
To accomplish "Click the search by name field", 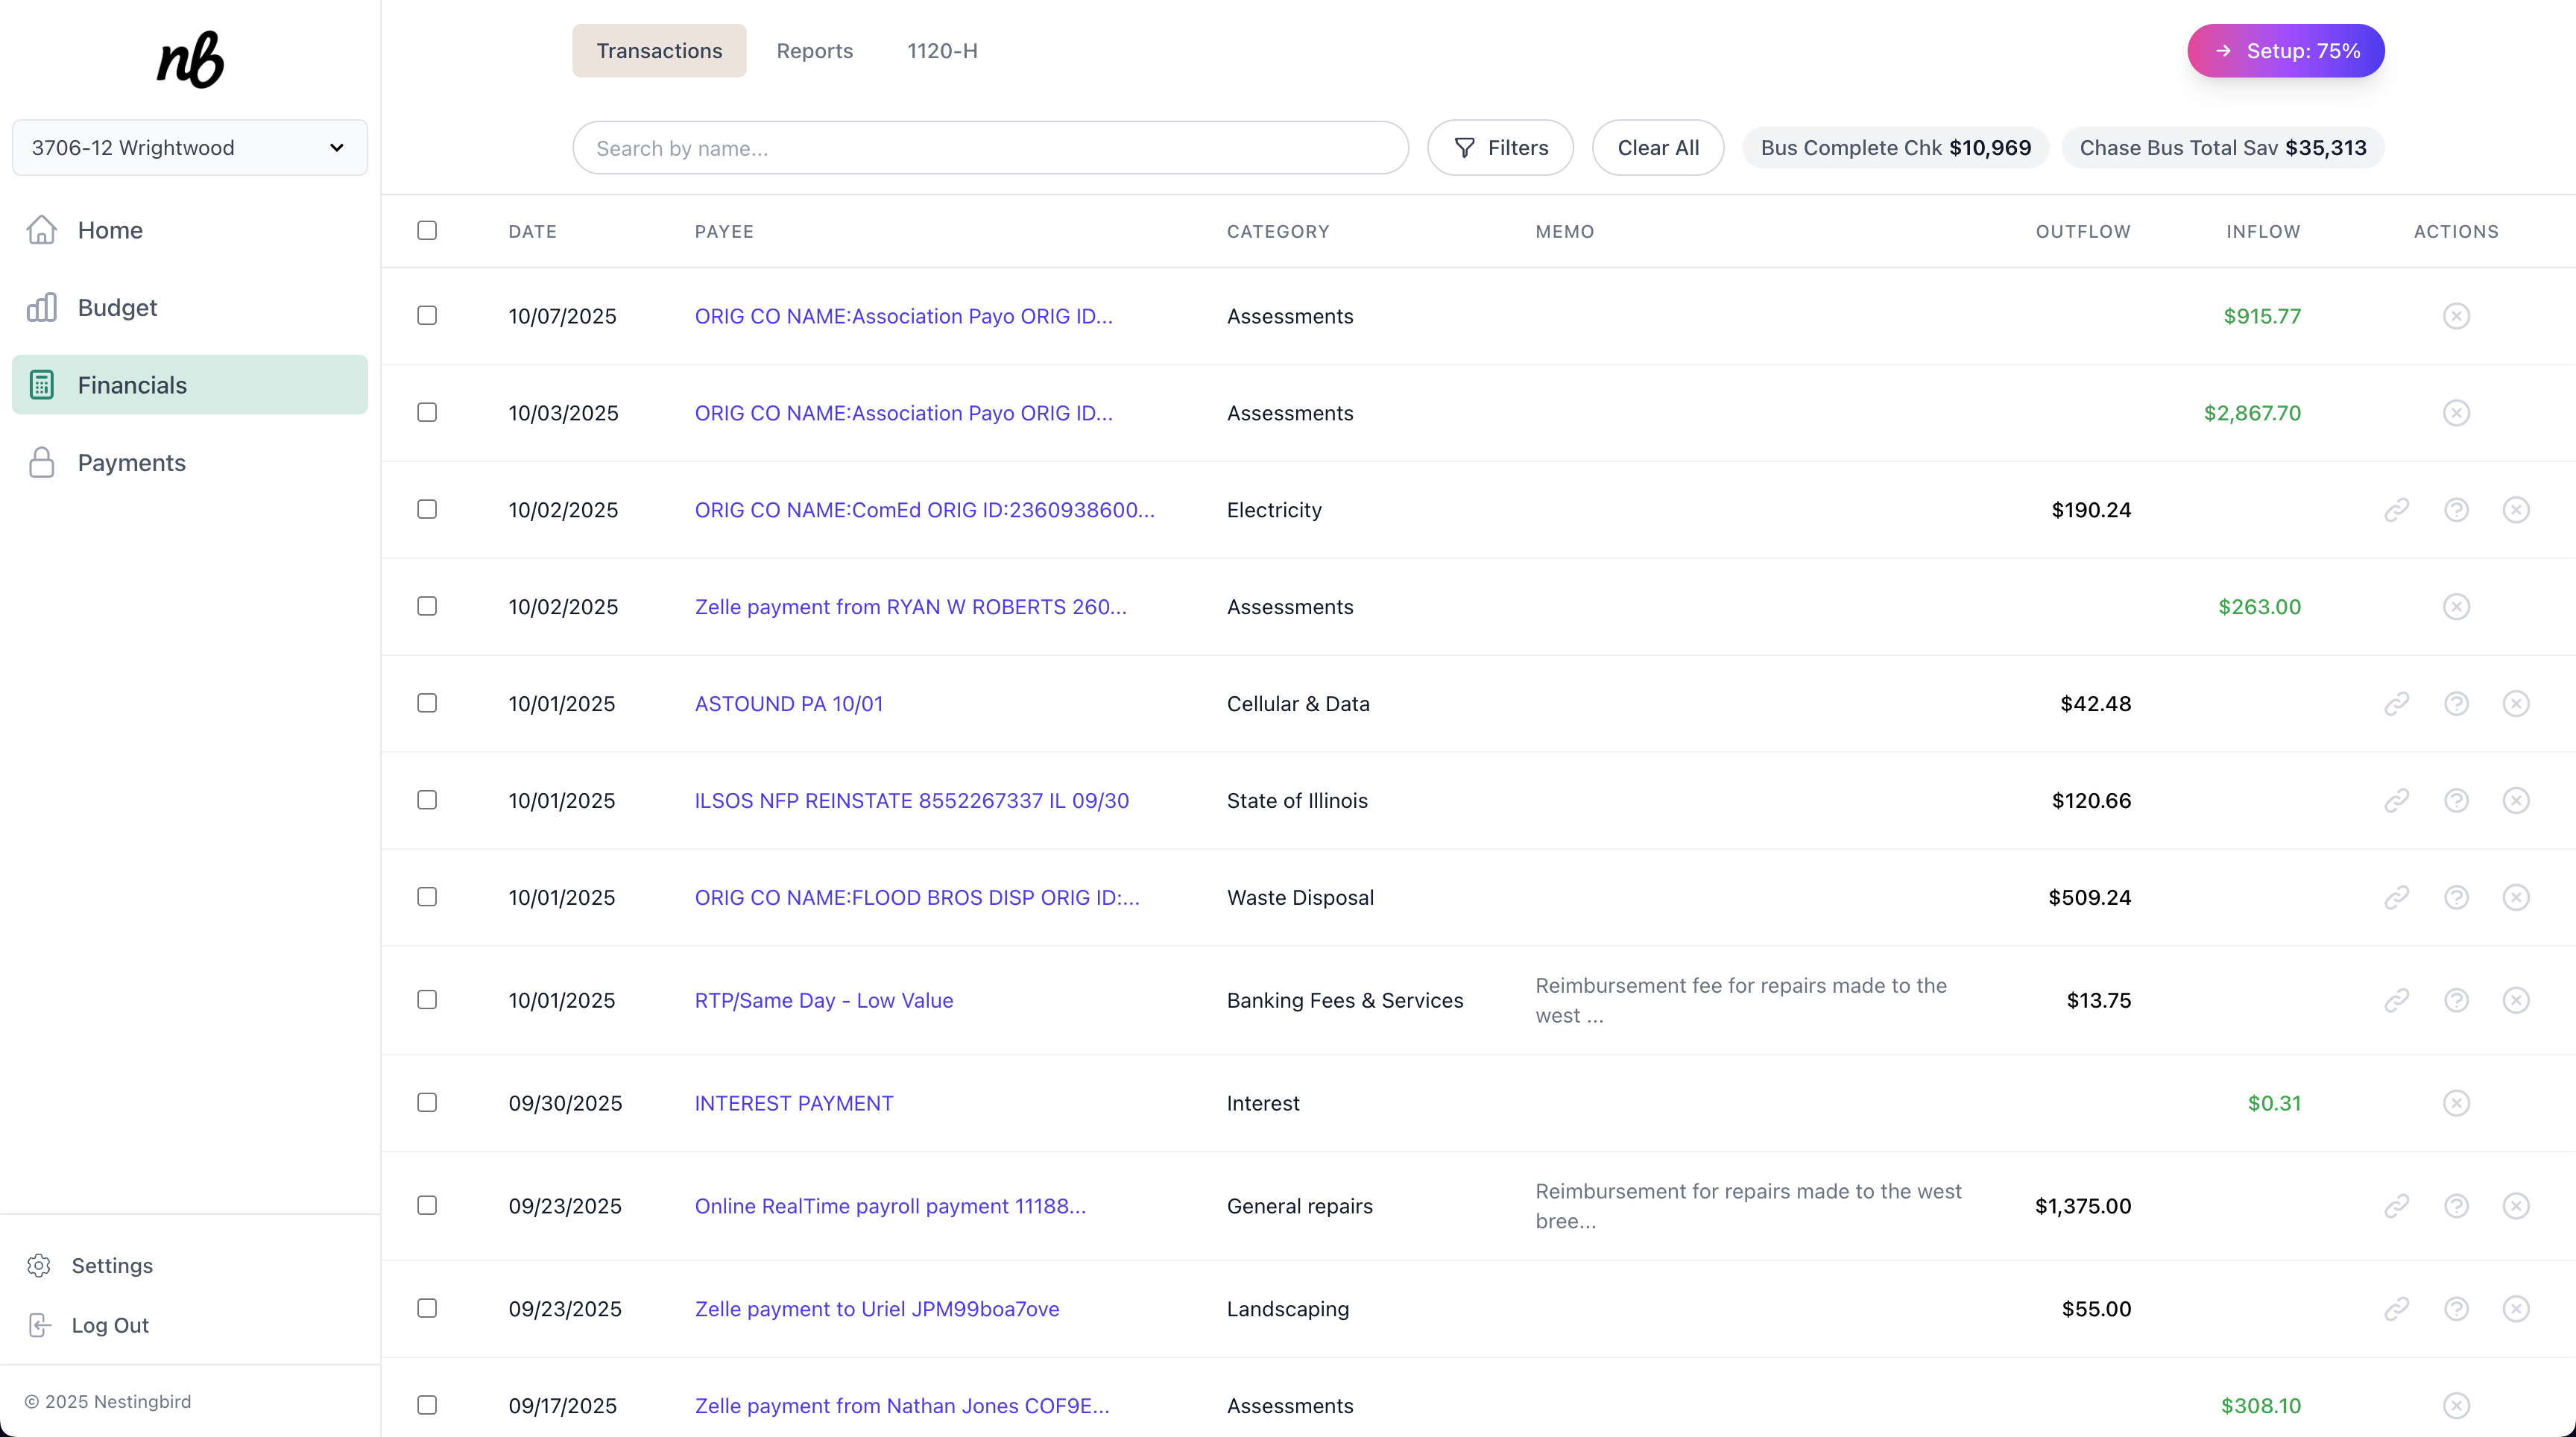I will (x=989, y=147).
